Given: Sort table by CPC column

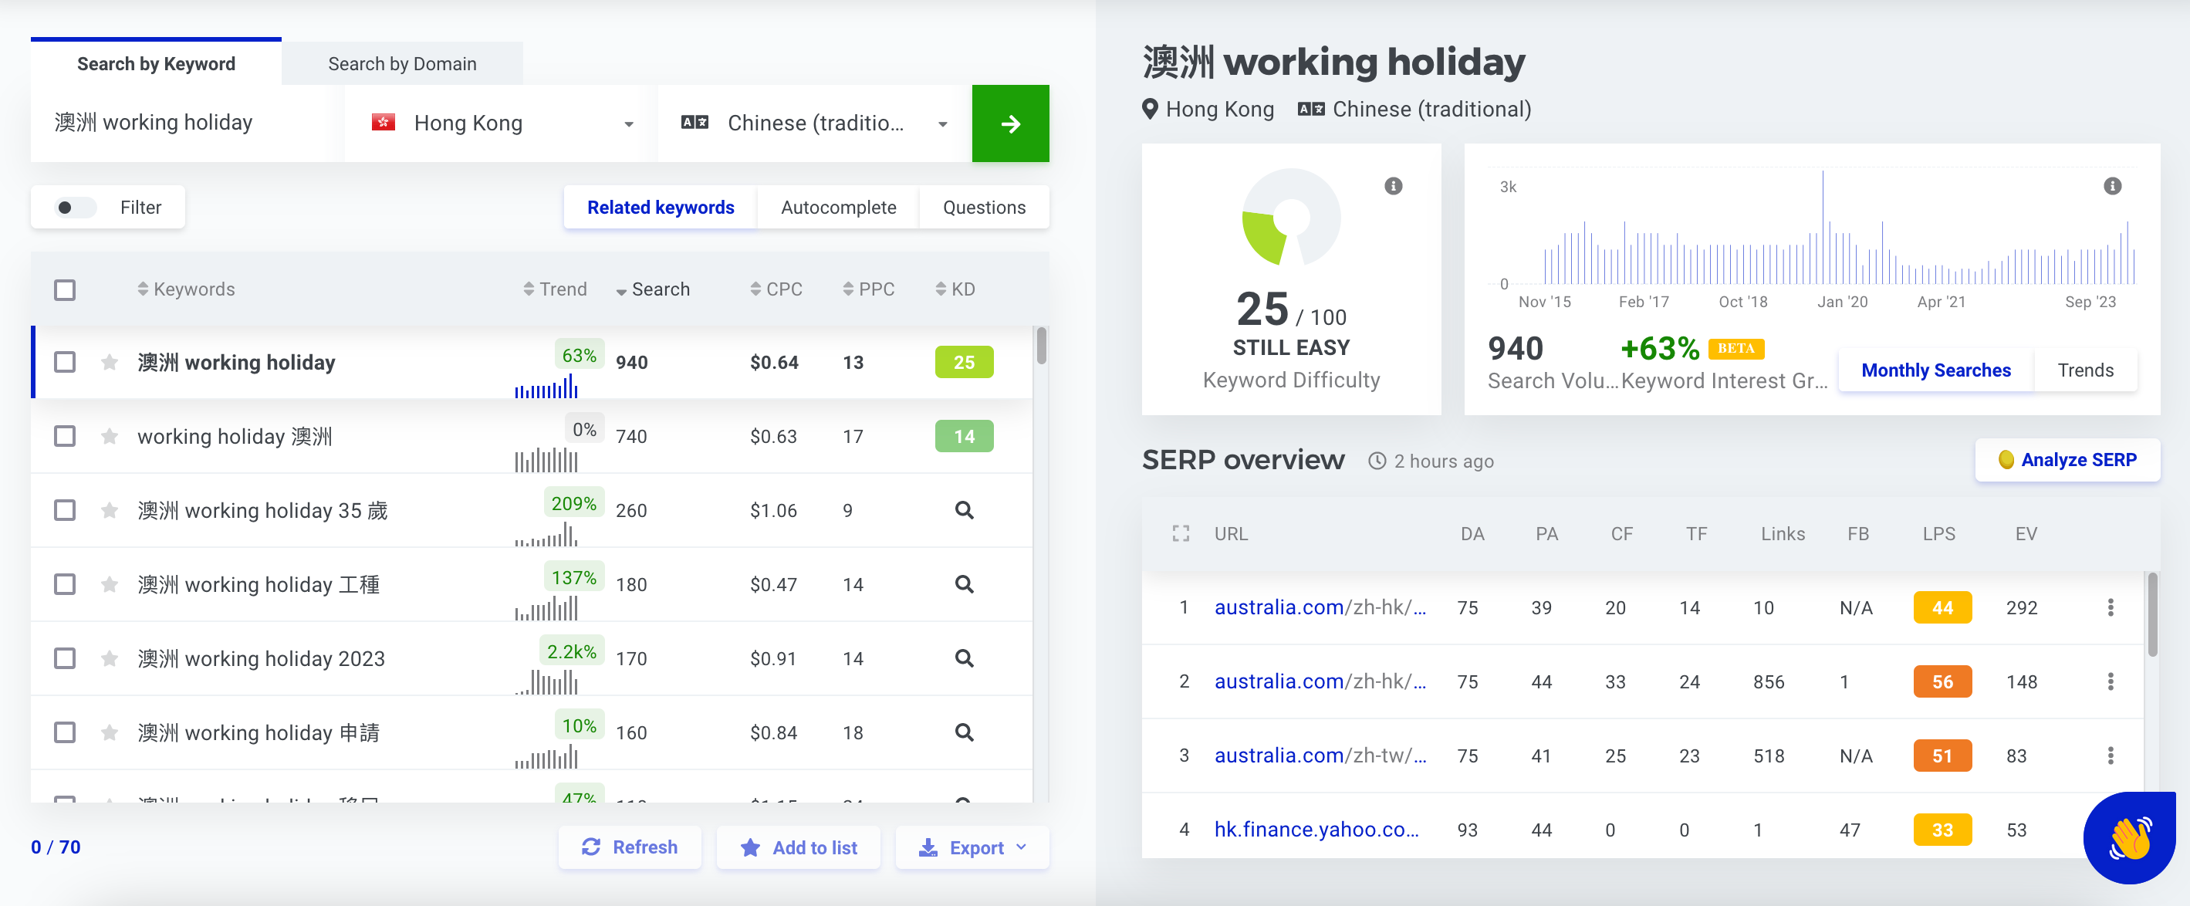Looking at the screenshot, I should [x=776, y=290].
